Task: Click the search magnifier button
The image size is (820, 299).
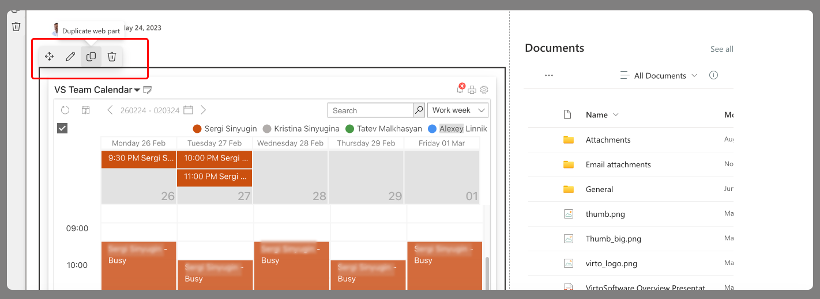Action: (419, 110)
